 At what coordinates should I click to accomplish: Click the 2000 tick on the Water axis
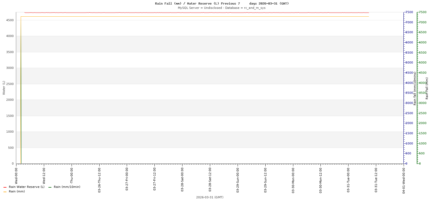tap(10, 100)
